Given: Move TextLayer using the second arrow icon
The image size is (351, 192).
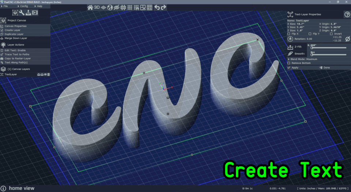Looking at the screenshot, I should [42, 75].
